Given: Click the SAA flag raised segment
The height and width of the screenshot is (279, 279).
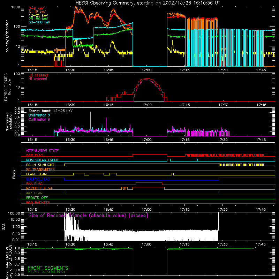Looking at the screenshot, I should click(x=149, y=182).
